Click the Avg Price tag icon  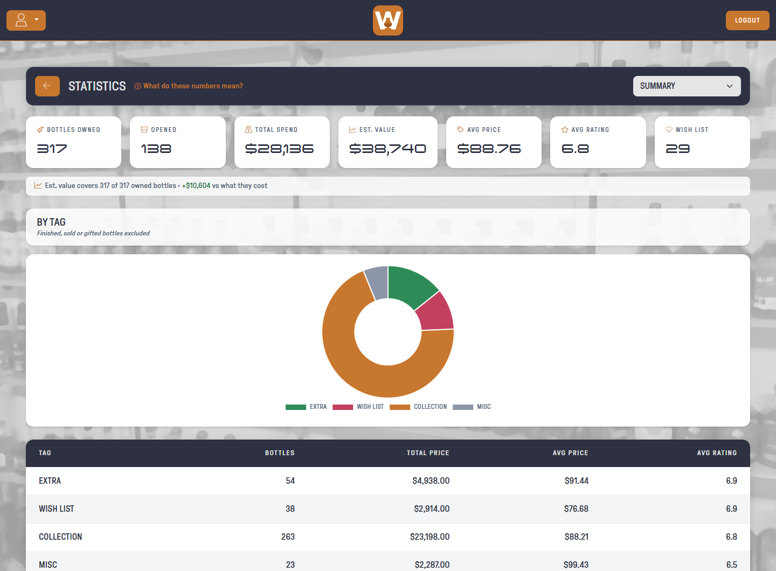click(461, 130)
